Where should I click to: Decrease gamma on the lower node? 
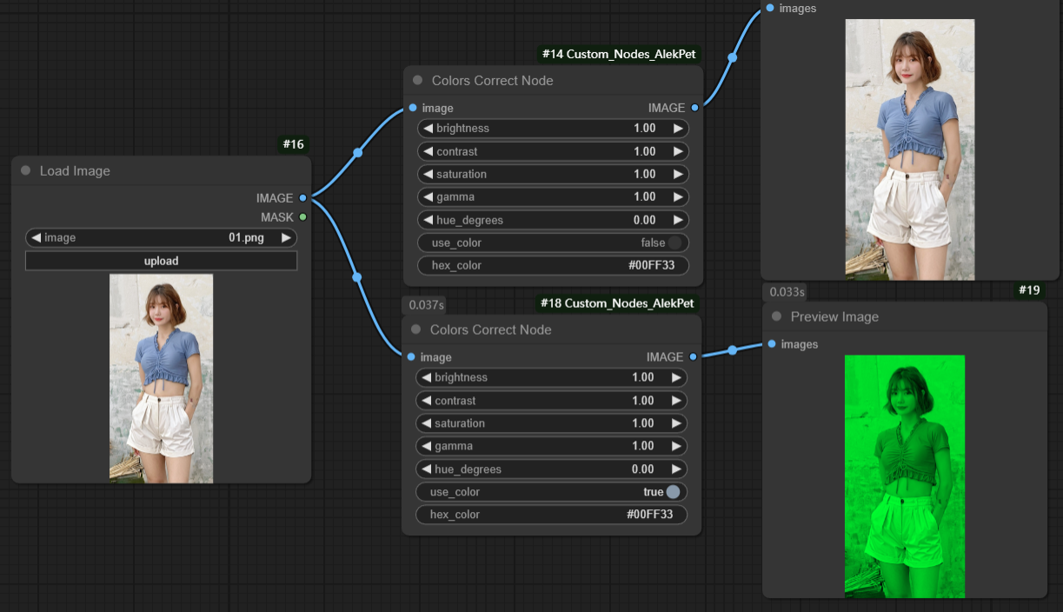[x=426, y=447]
